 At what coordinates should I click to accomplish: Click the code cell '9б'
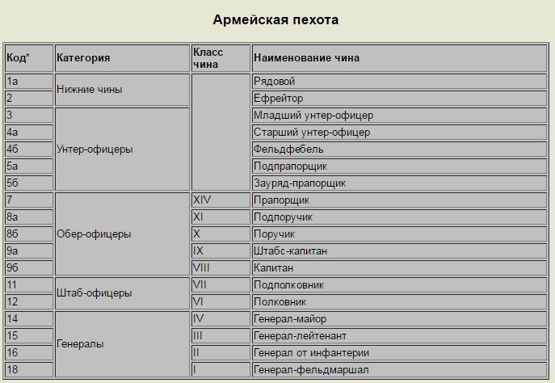(29, 268)
